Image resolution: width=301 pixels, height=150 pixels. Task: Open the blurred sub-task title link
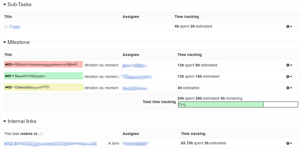coord(16,27)
